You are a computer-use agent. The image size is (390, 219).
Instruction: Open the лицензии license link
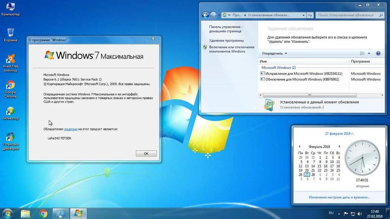[x=71, y=129]
